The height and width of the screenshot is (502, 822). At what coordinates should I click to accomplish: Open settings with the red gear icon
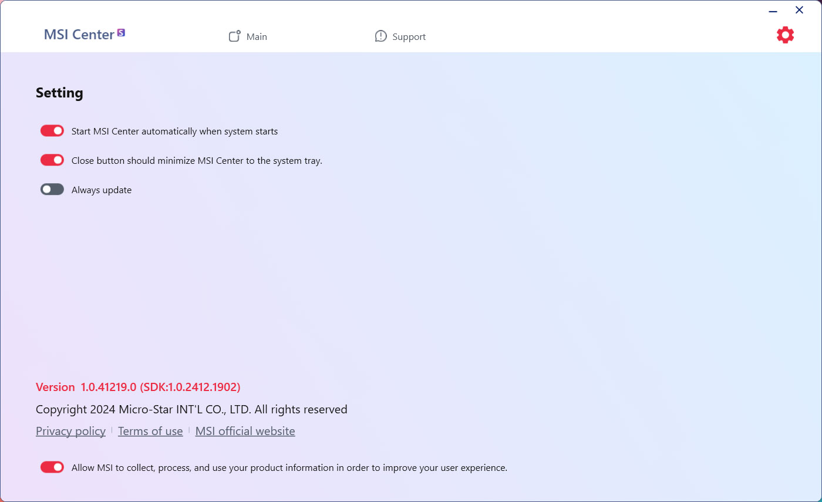point(785,35)
